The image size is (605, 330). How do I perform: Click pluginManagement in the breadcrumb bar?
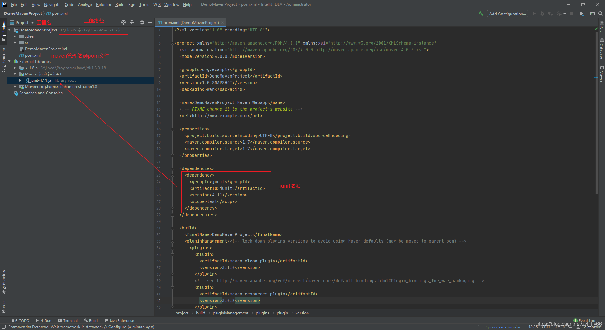click(x=230, y=313)
